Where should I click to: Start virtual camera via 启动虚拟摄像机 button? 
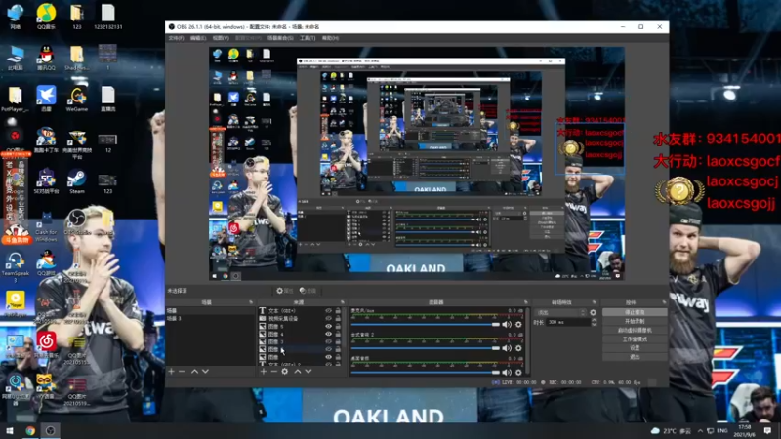coord(635,331)
